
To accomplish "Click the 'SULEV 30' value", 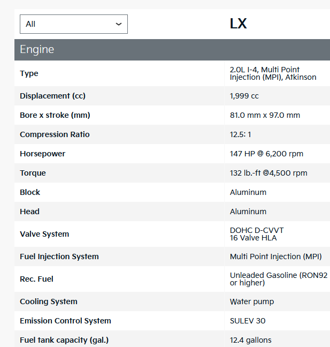I will point(248,321).
